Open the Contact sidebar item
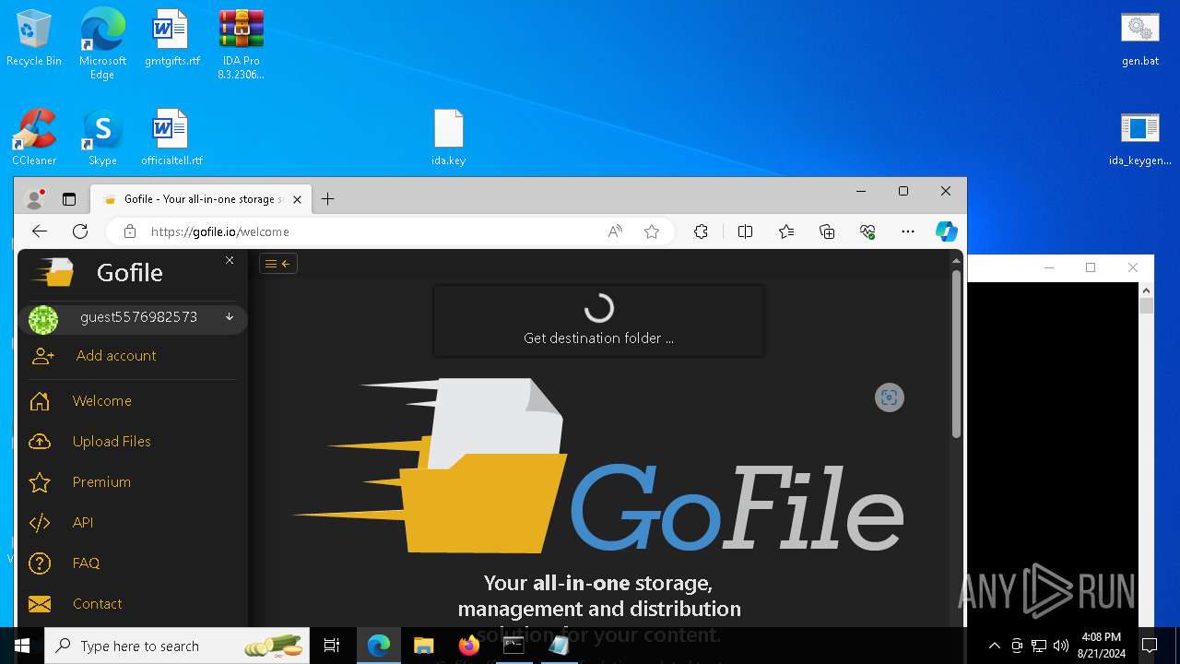 (133, 604)
